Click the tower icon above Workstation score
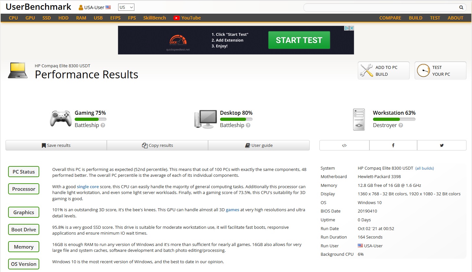The height and width of the screenshot is (272, 472). pyautogui.click(x=359, y=119)
